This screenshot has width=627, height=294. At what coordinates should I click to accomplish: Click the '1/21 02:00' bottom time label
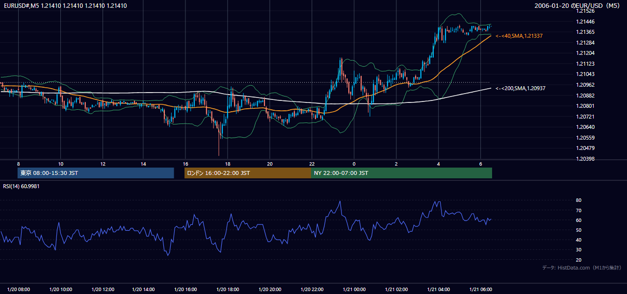point(396,289)
